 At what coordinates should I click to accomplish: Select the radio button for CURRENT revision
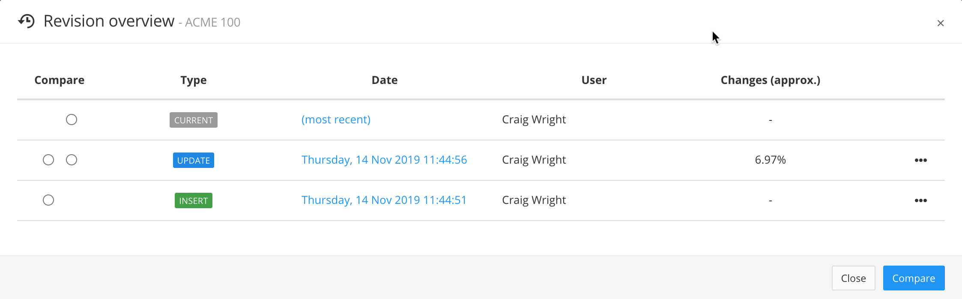(72, 120)
